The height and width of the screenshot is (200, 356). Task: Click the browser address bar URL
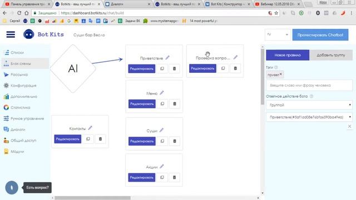click(92, 13)
